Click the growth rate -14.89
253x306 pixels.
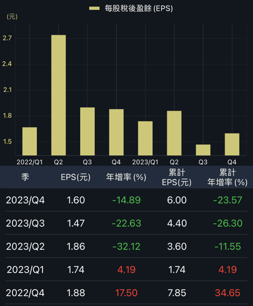(x=126, y=200)
